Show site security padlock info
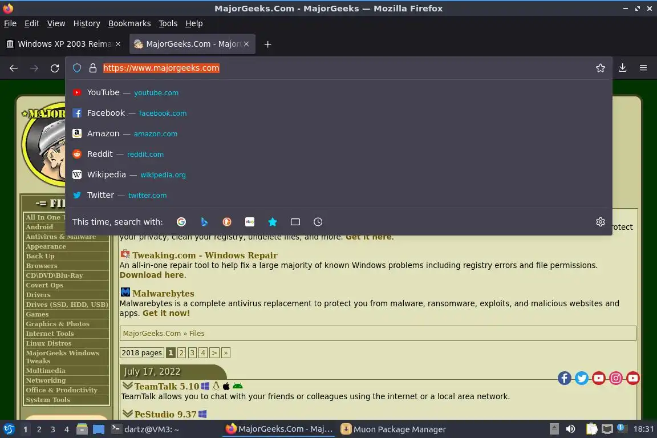 93,68
